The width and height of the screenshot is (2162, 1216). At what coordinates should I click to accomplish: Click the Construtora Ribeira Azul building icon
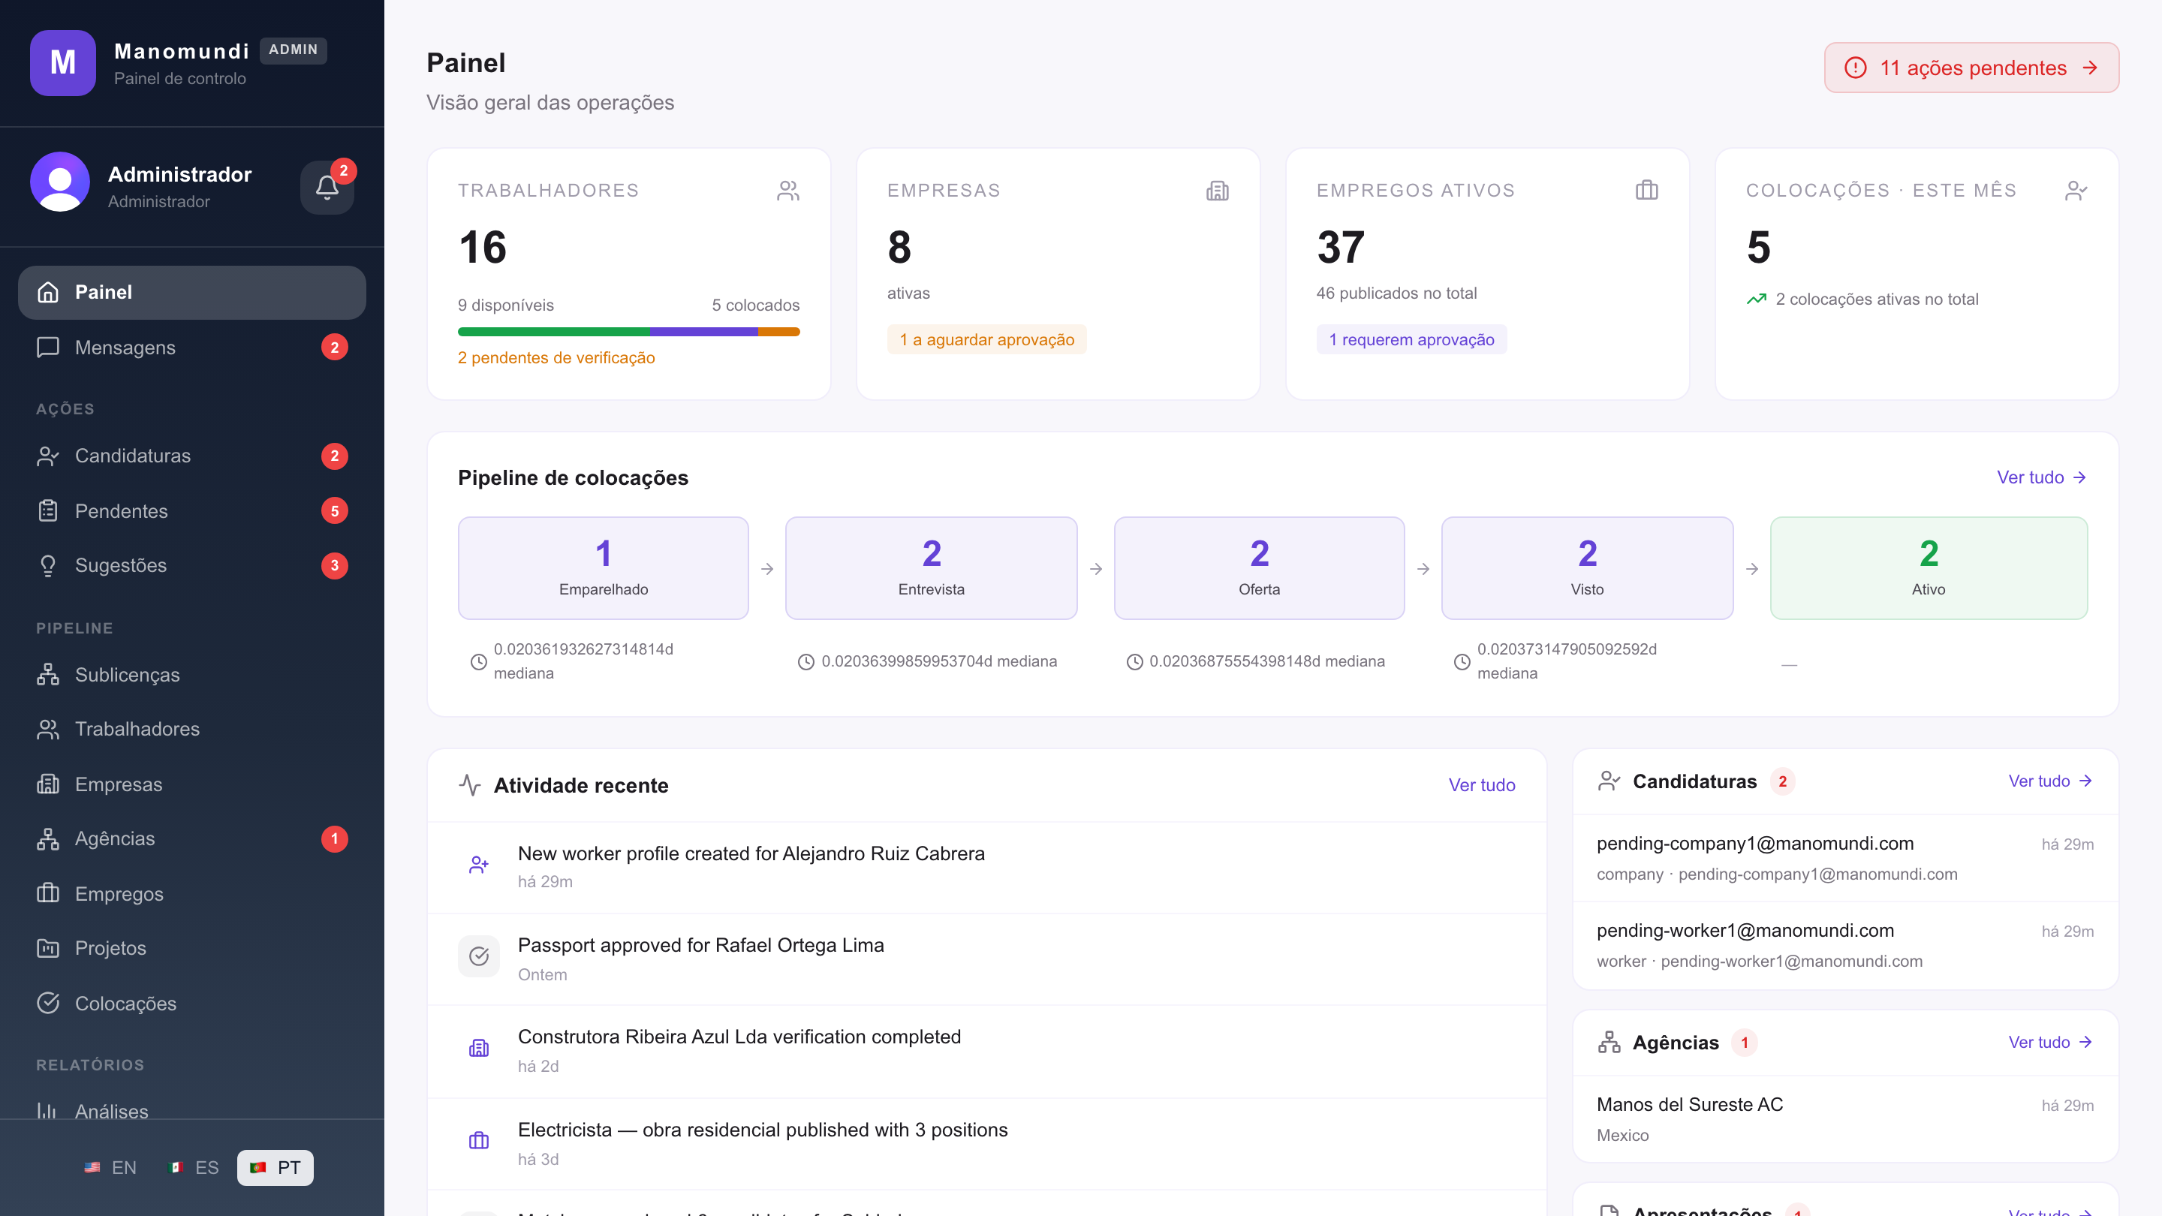(479, 1048)
